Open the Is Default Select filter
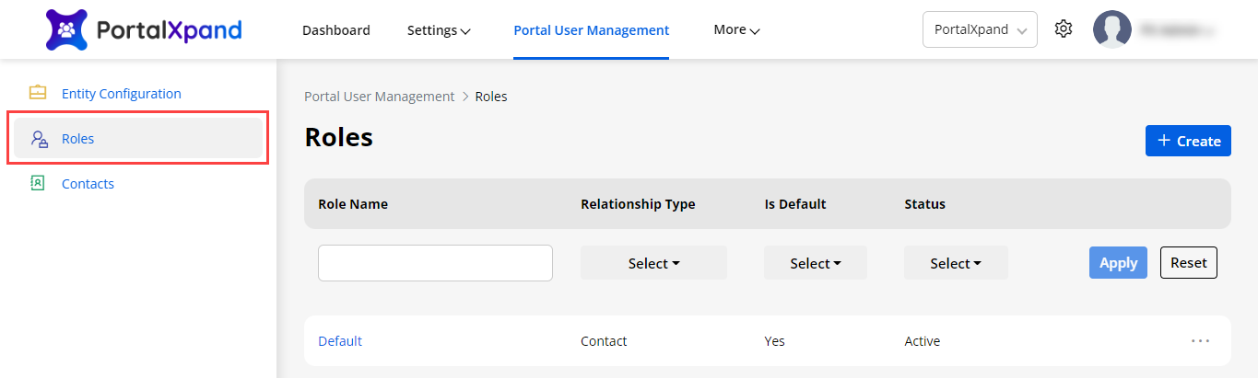The image size is (1258, 378). (x=815, y=263)
